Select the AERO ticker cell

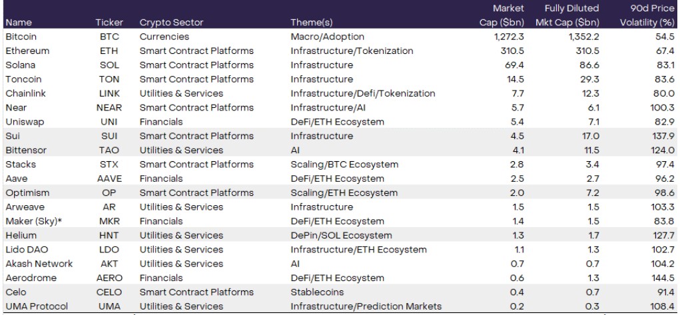(x=109, y=278)
